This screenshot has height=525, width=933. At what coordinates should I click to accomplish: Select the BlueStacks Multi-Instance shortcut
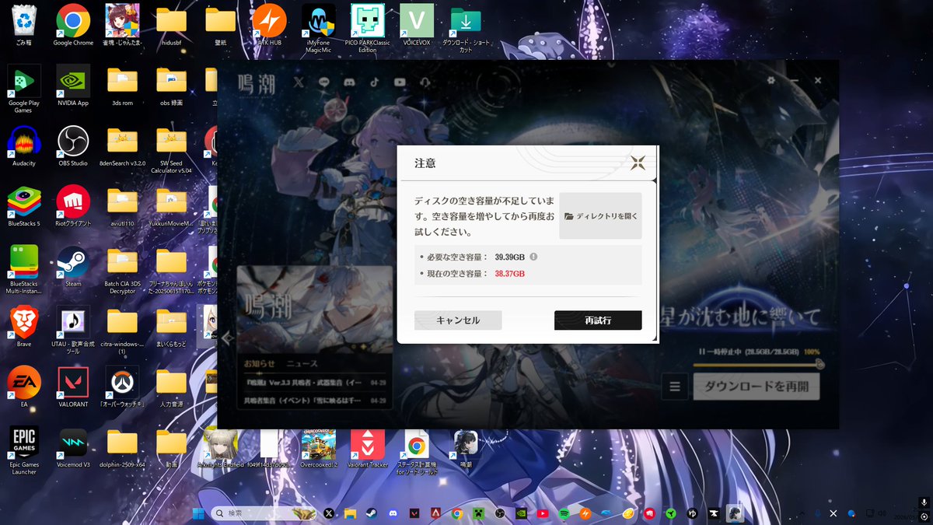[24, 271]
